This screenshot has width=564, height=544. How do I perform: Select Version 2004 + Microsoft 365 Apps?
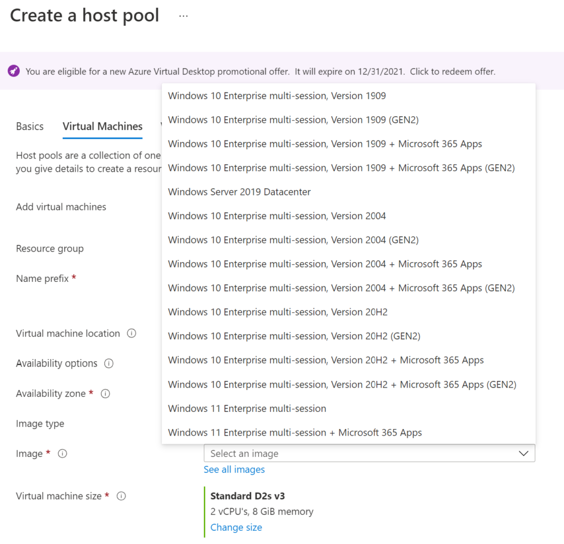(x=349, y=264)
